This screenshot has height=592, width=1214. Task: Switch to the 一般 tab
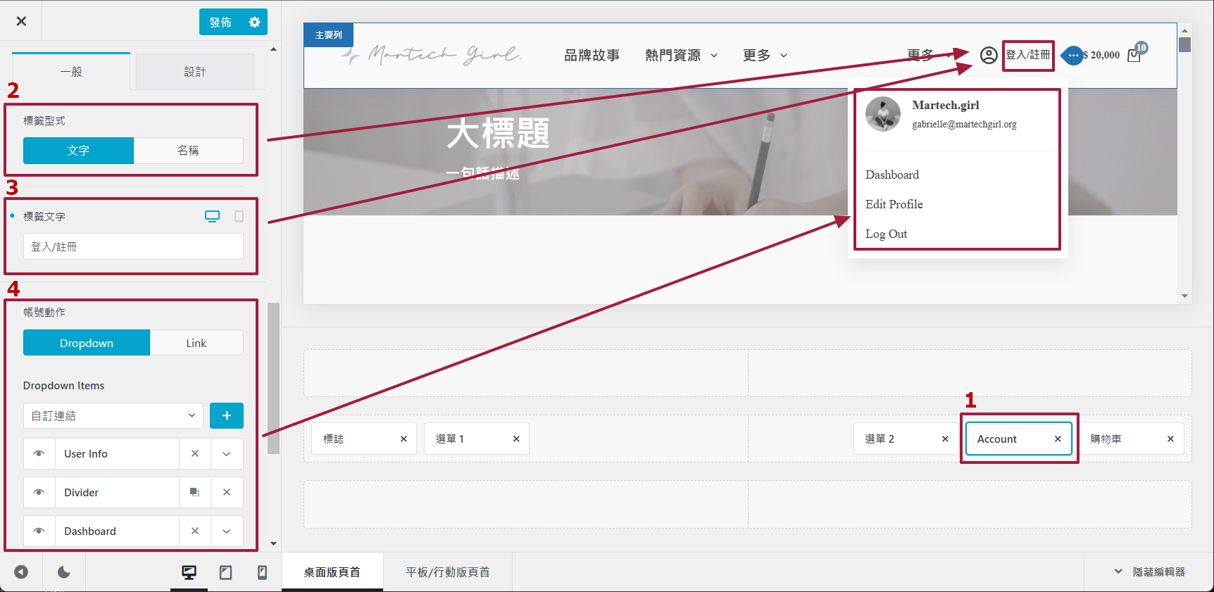coord(71,72)
